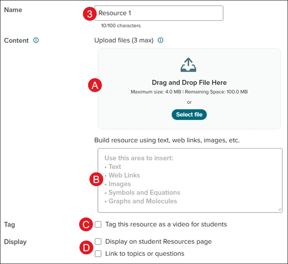Enable Display on student Resources page
The width and height of the screenshot is (288, 264).
tap(98, 241)
